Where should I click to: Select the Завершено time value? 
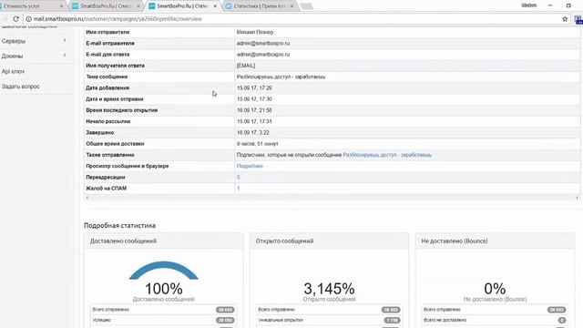pyautogui.click(x=253, y=132)
